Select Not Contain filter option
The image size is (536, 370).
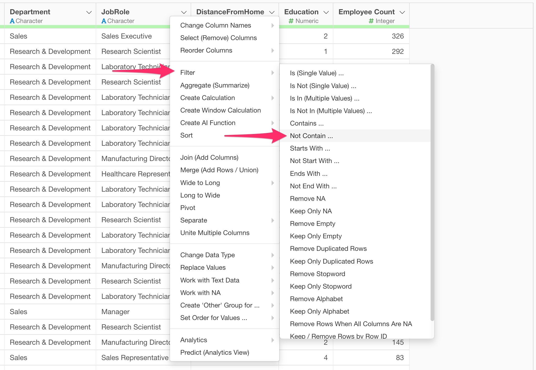point(311,136)
